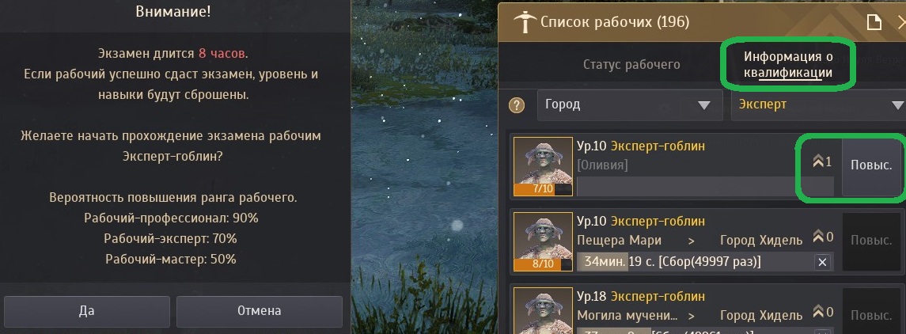Select the goblin portrait with 8/10 stamina
906x334 pixels.
pos(543,241)
